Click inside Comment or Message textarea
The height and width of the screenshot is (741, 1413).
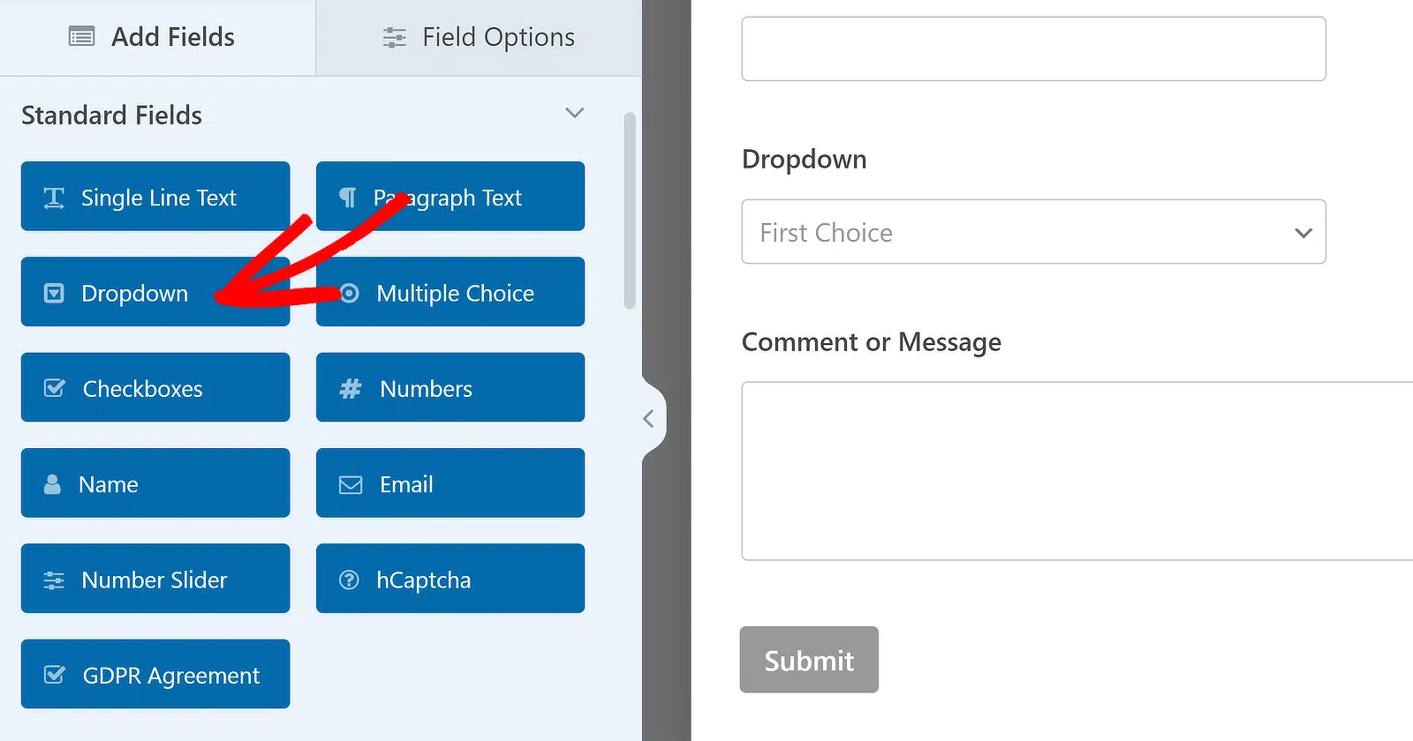[x=1077, y=471]
